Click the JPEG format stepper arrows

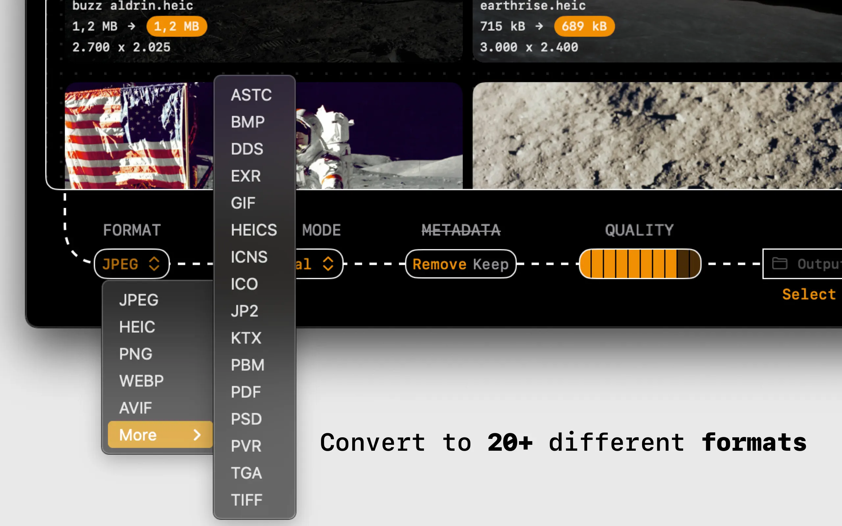pos(154,264)
